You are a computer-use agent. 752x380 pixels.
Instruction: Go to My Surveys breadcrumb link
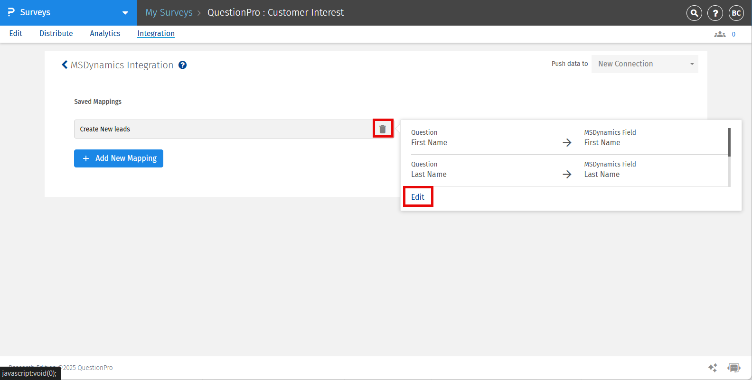point(169,12)
